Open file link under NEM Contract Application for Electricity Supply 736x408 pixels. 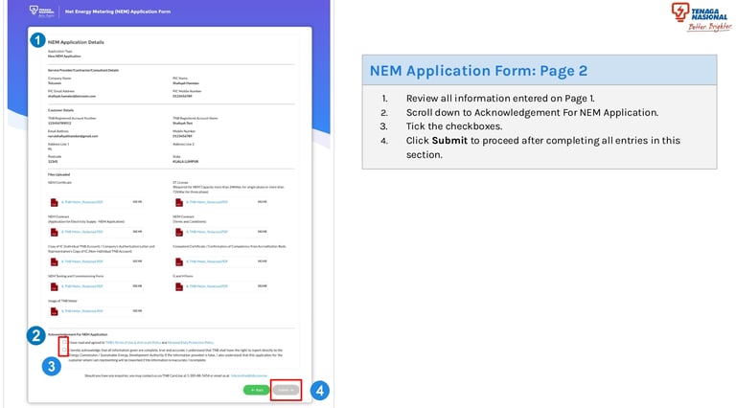pos(82,232)
